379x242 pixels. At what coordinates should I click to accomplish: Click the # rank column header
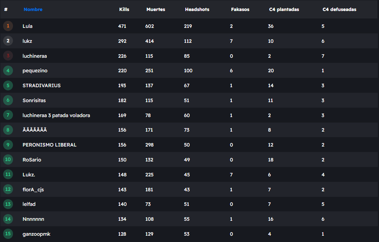6,9
